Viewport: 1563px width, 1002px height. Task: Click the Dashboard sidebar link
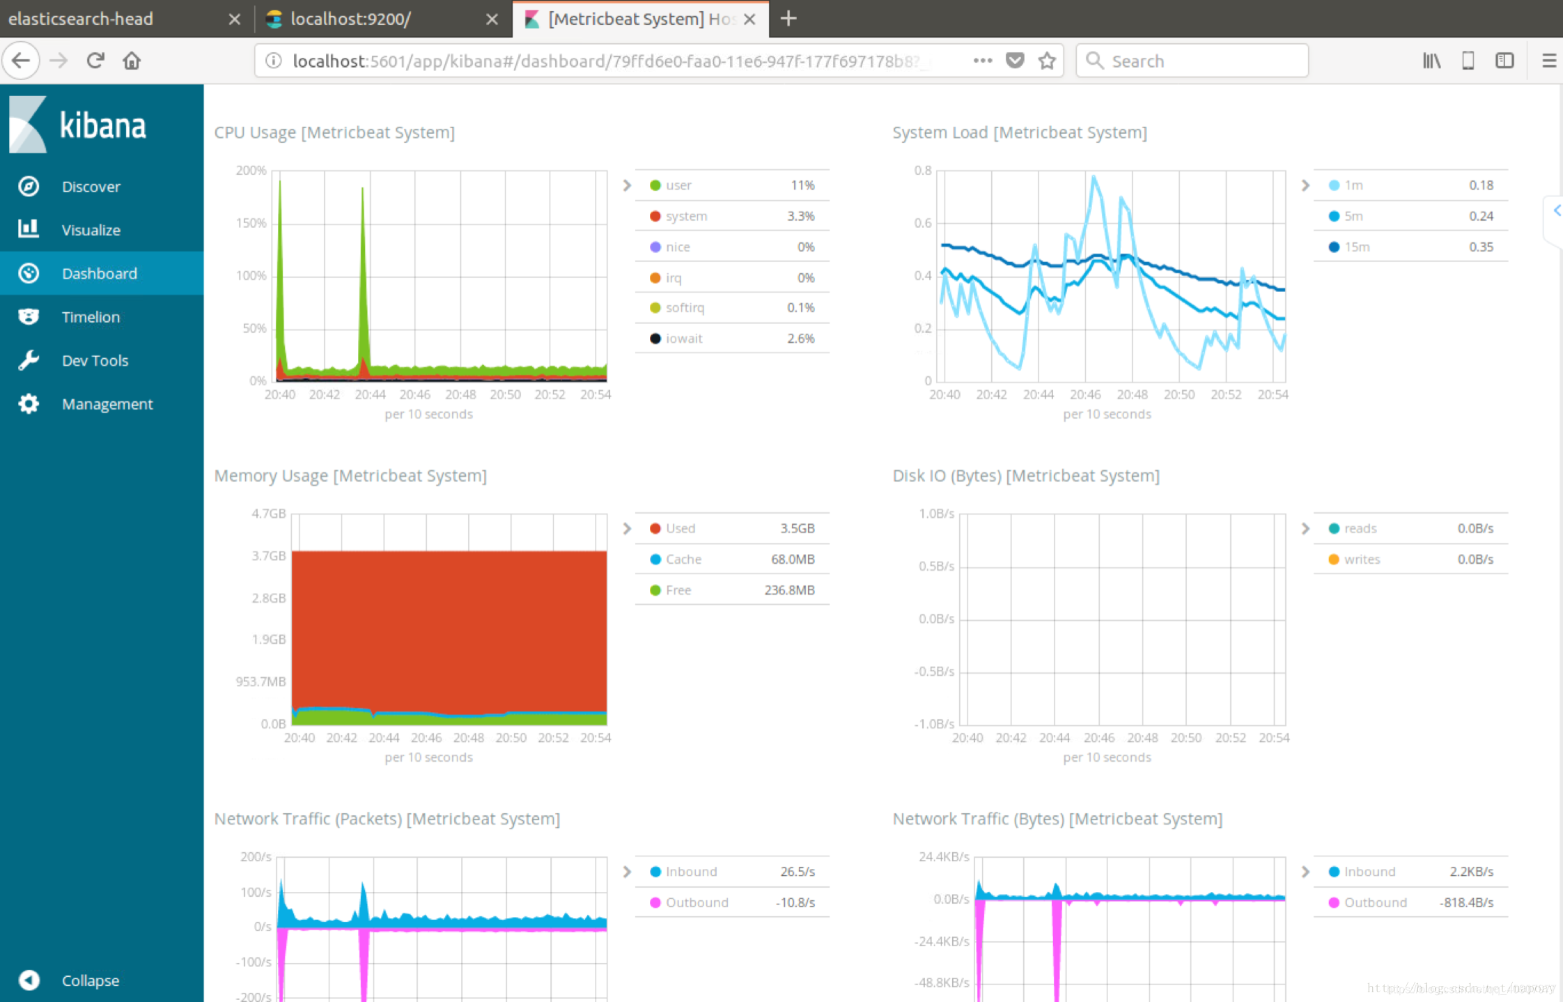(x=102, y=273)
